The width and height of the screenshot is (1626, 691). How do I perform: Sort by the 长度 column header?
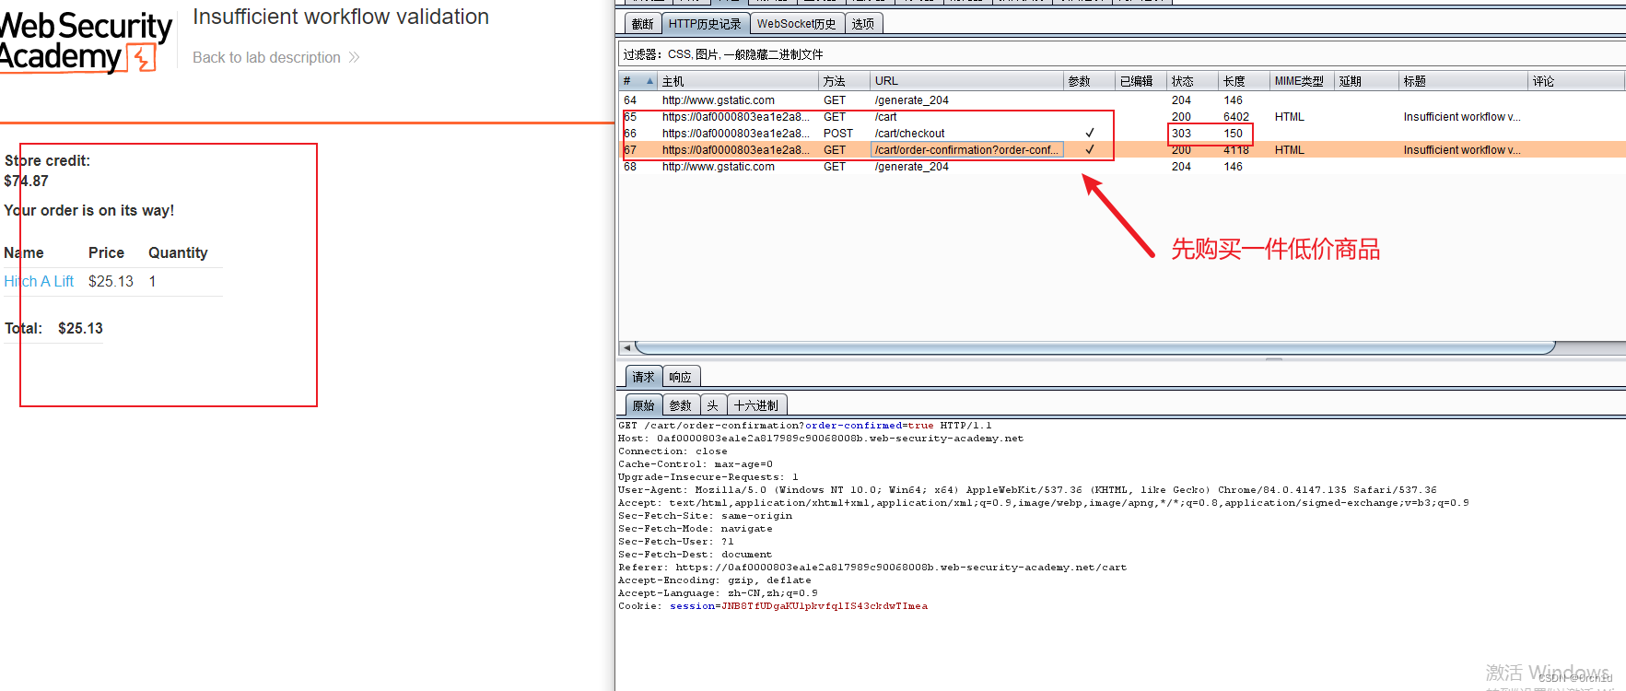pos(1244,81)
